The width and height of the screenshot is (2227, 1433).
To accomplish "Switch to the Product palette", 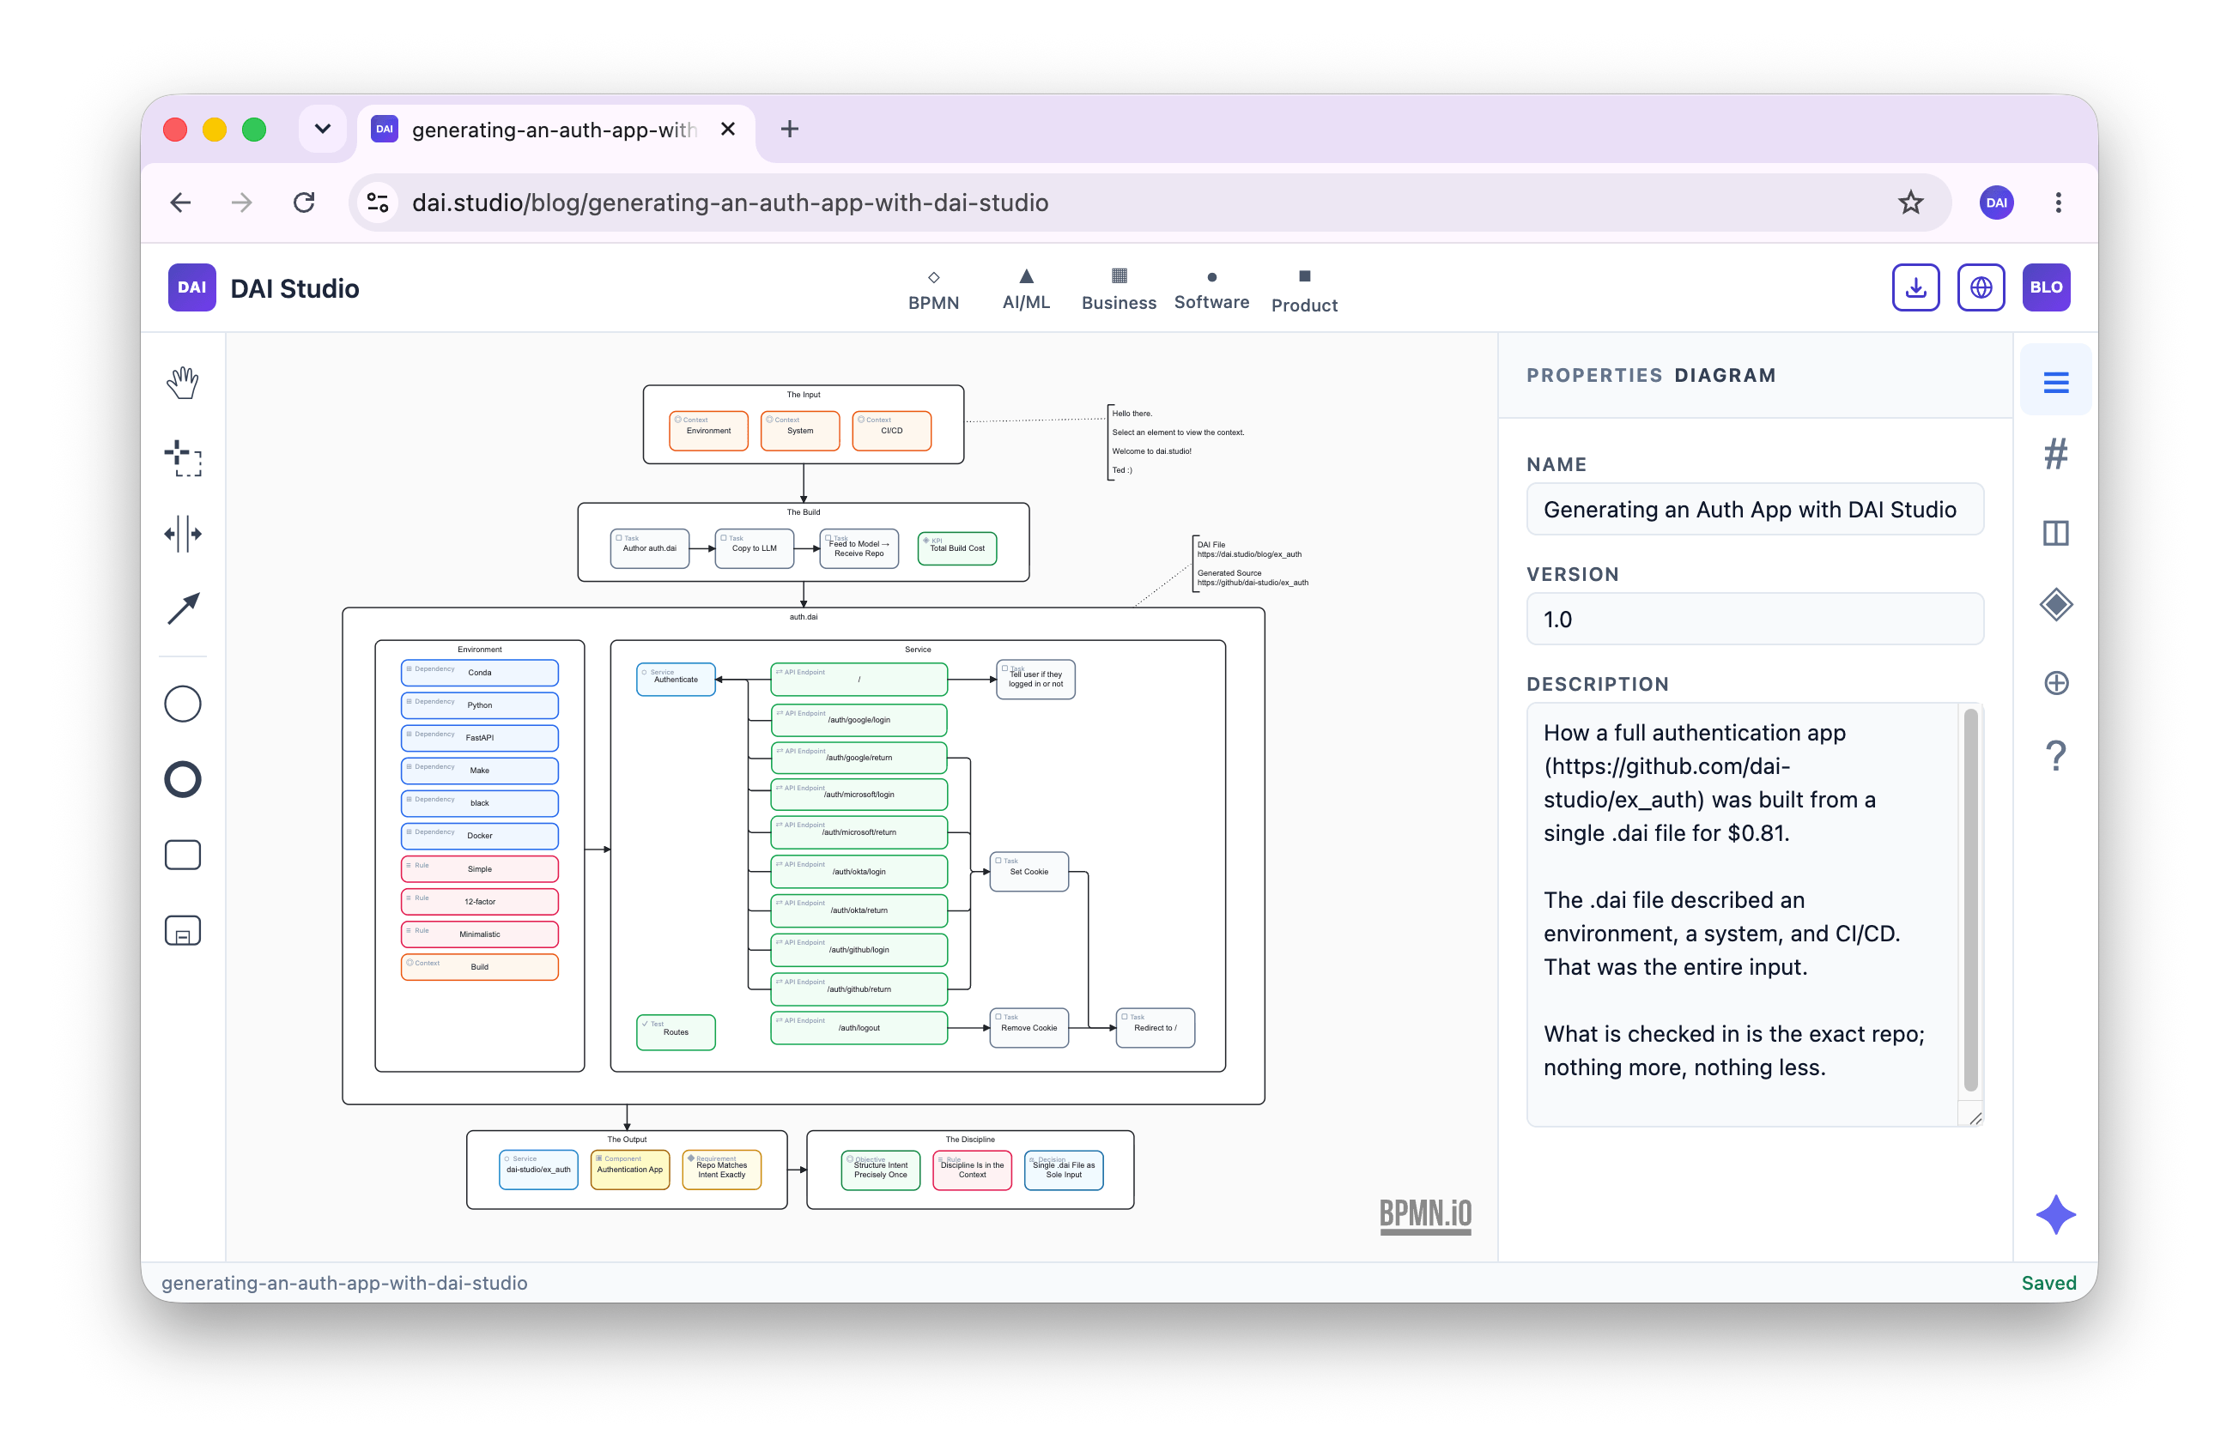I will click(1304, 293).
